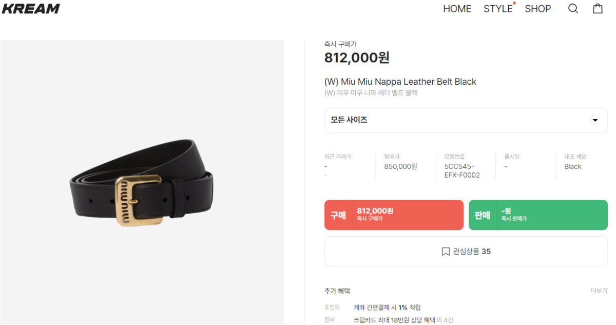Click the model number 5CC545-EFX-F0002
This screenshot has height=325, width=616.
coord(462,170)
